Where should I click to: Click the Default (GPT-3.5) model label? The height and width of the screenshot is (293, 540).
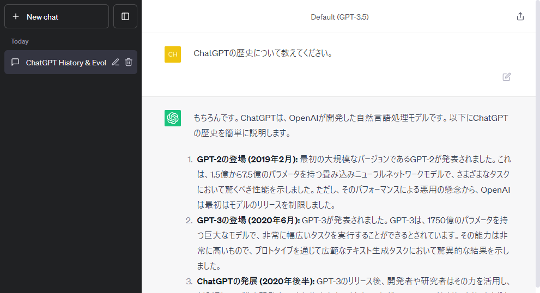(x=339, y=17)
